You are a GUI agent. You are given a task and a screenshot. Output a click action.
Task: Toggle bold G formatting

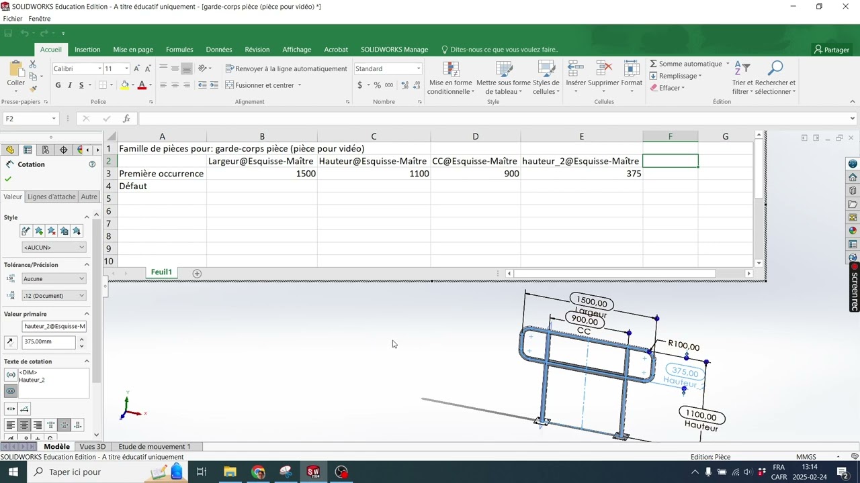(x=58, y=85)
